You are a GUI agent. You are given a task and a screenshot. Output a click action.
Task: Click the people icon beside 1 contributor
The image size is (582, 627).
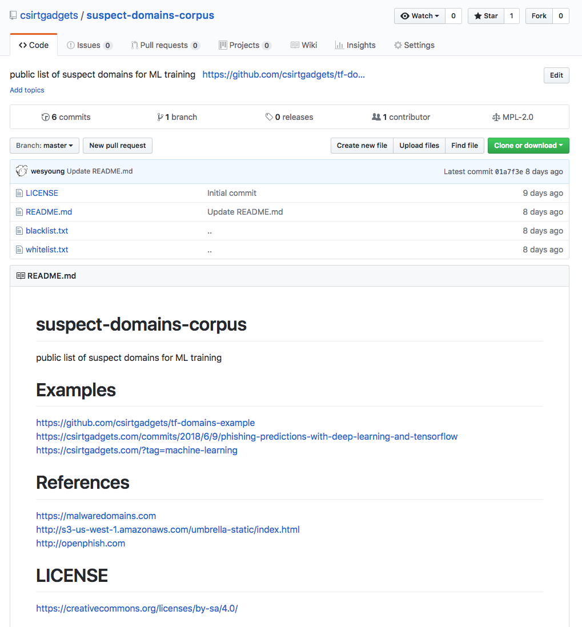376,116
